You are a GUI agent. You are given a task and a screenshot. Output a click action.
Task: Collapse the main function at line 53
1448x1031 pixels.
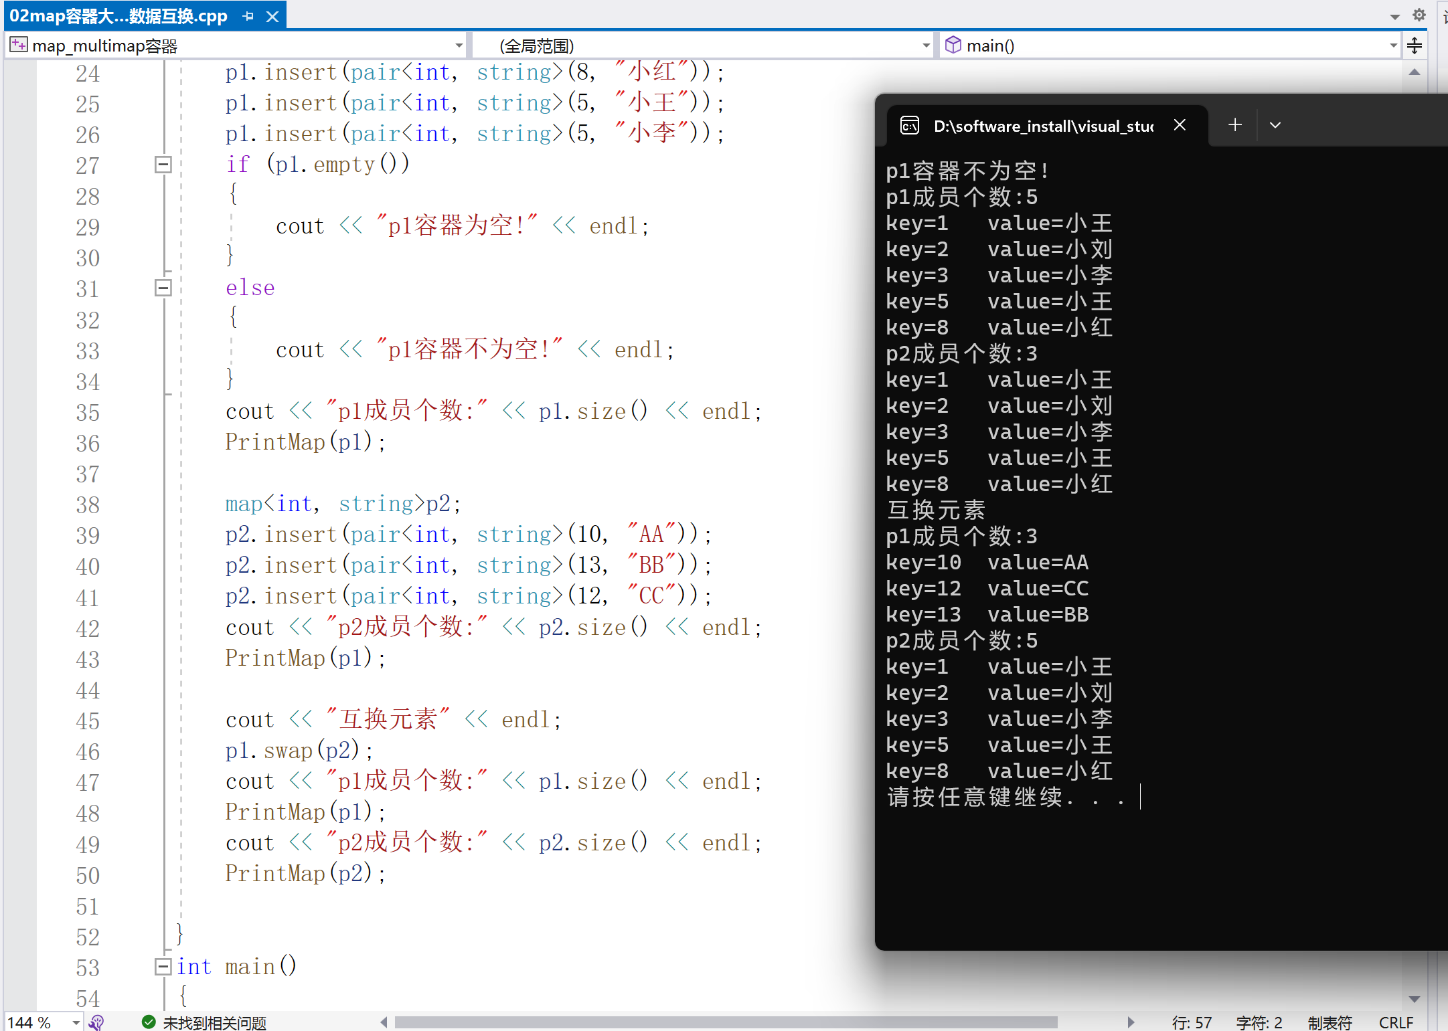(x=163, y=966)
